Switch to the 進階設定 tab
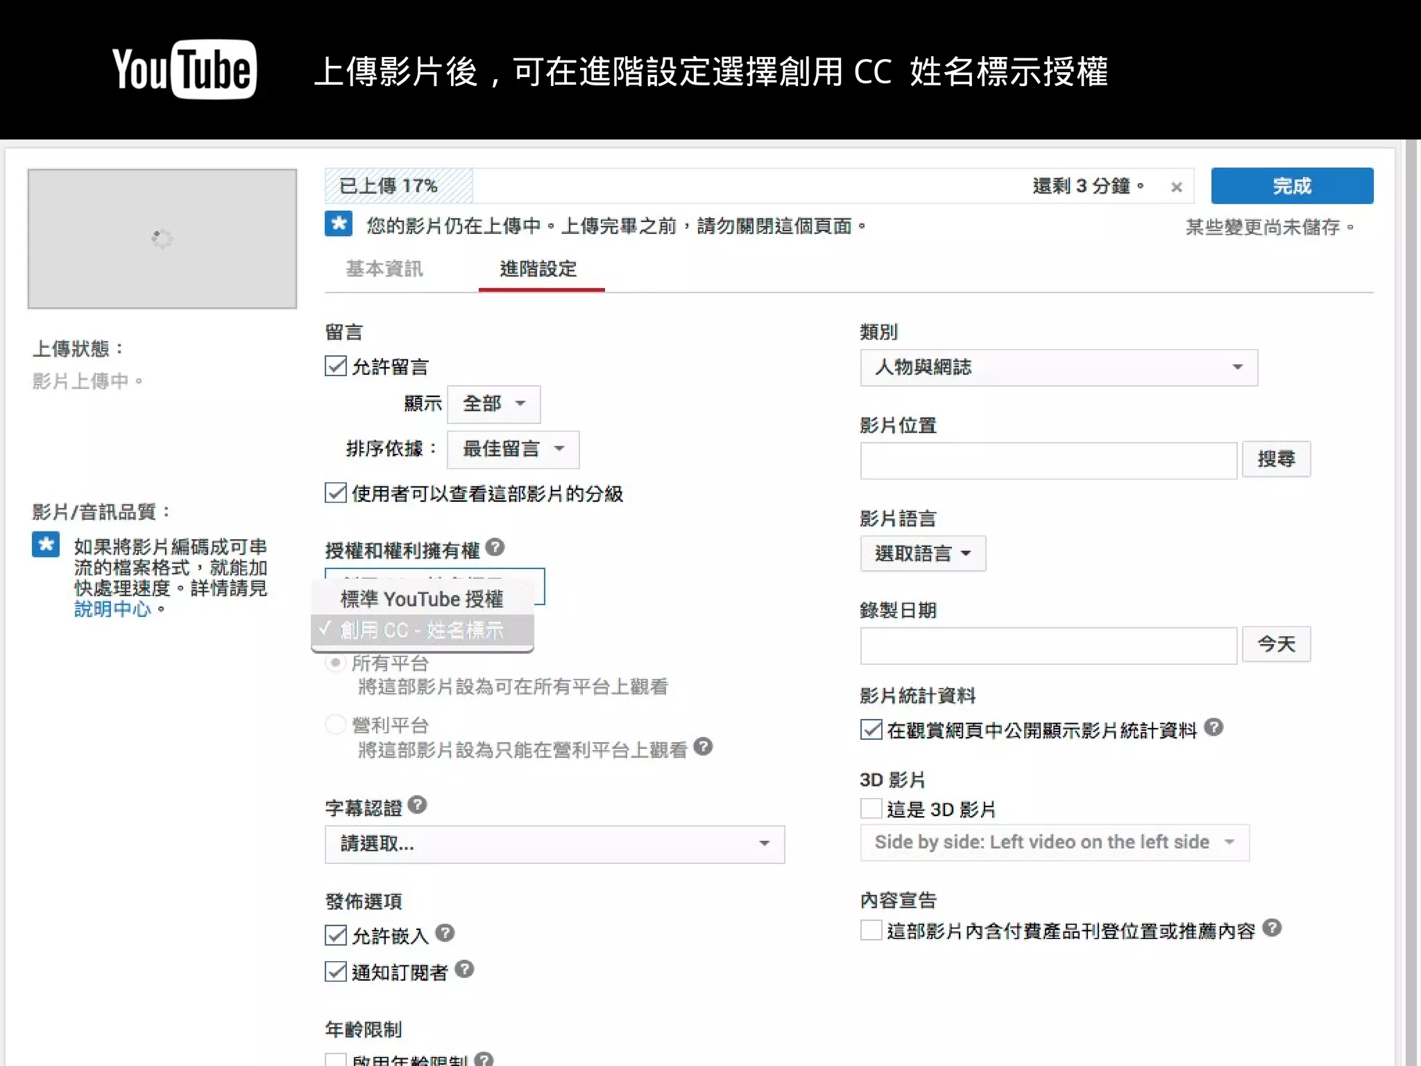 (x=538, y=269)
